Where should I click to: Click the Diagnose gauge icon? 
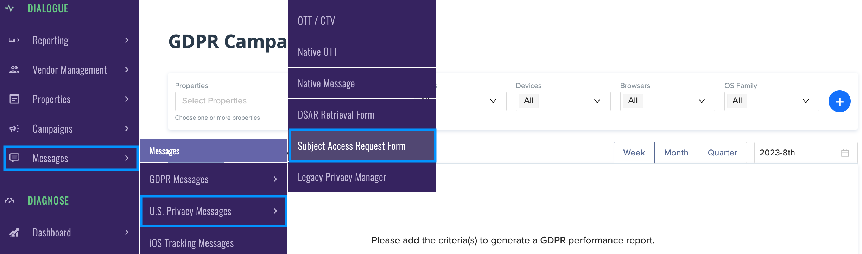pos(9,200)
